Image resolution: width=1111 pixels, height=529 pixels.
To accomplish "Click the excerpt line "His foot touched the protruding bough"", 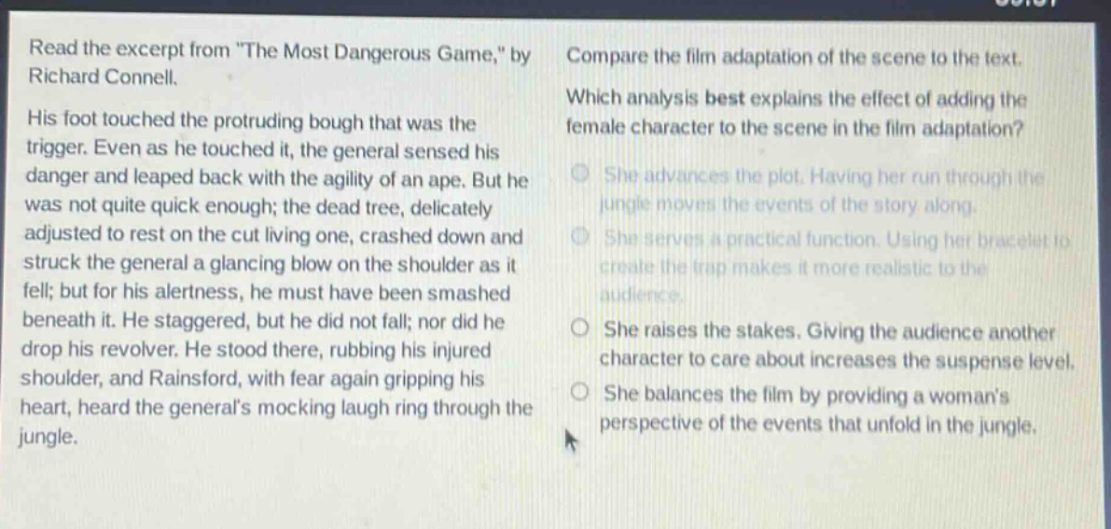I will coord(252,123).
